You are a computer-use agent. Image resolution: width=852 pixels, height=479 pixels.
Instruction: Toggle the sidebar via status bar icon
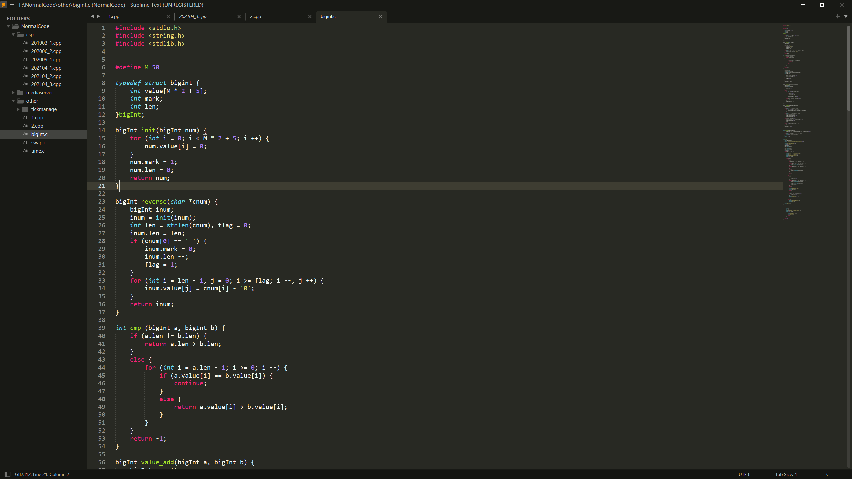7,474
